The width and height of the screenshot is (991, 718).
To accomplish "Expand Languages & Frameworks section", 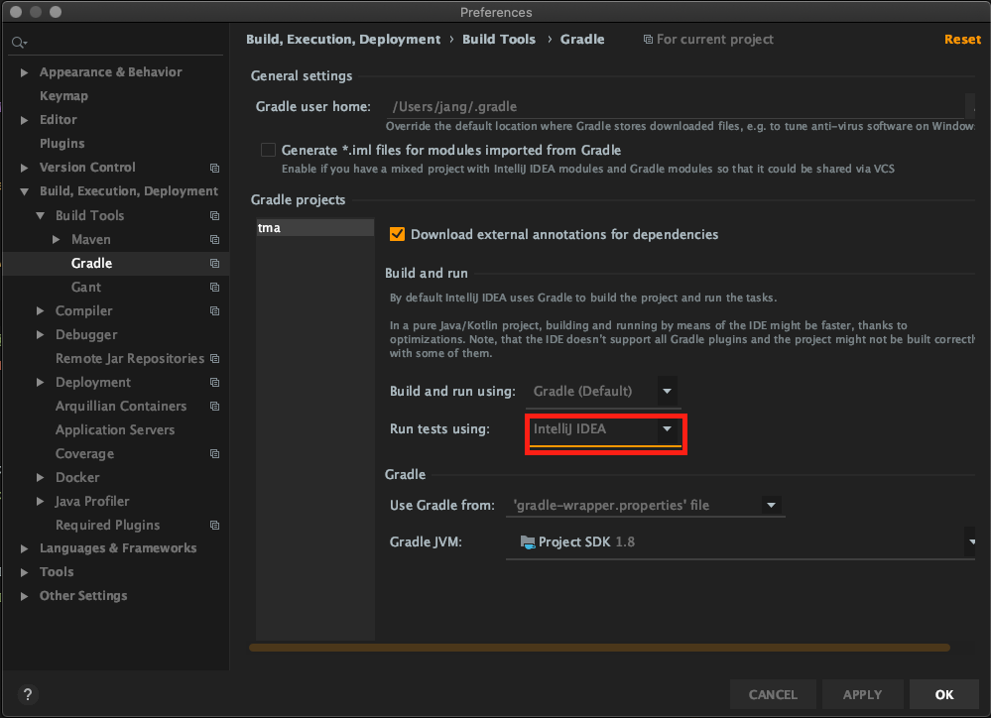I will (x=24, y=548).
